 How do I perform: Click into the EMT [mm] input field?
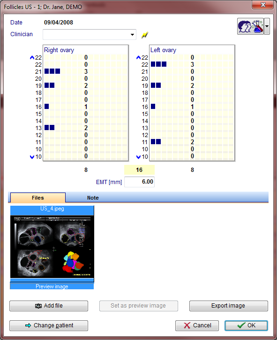tap(139, 182)
